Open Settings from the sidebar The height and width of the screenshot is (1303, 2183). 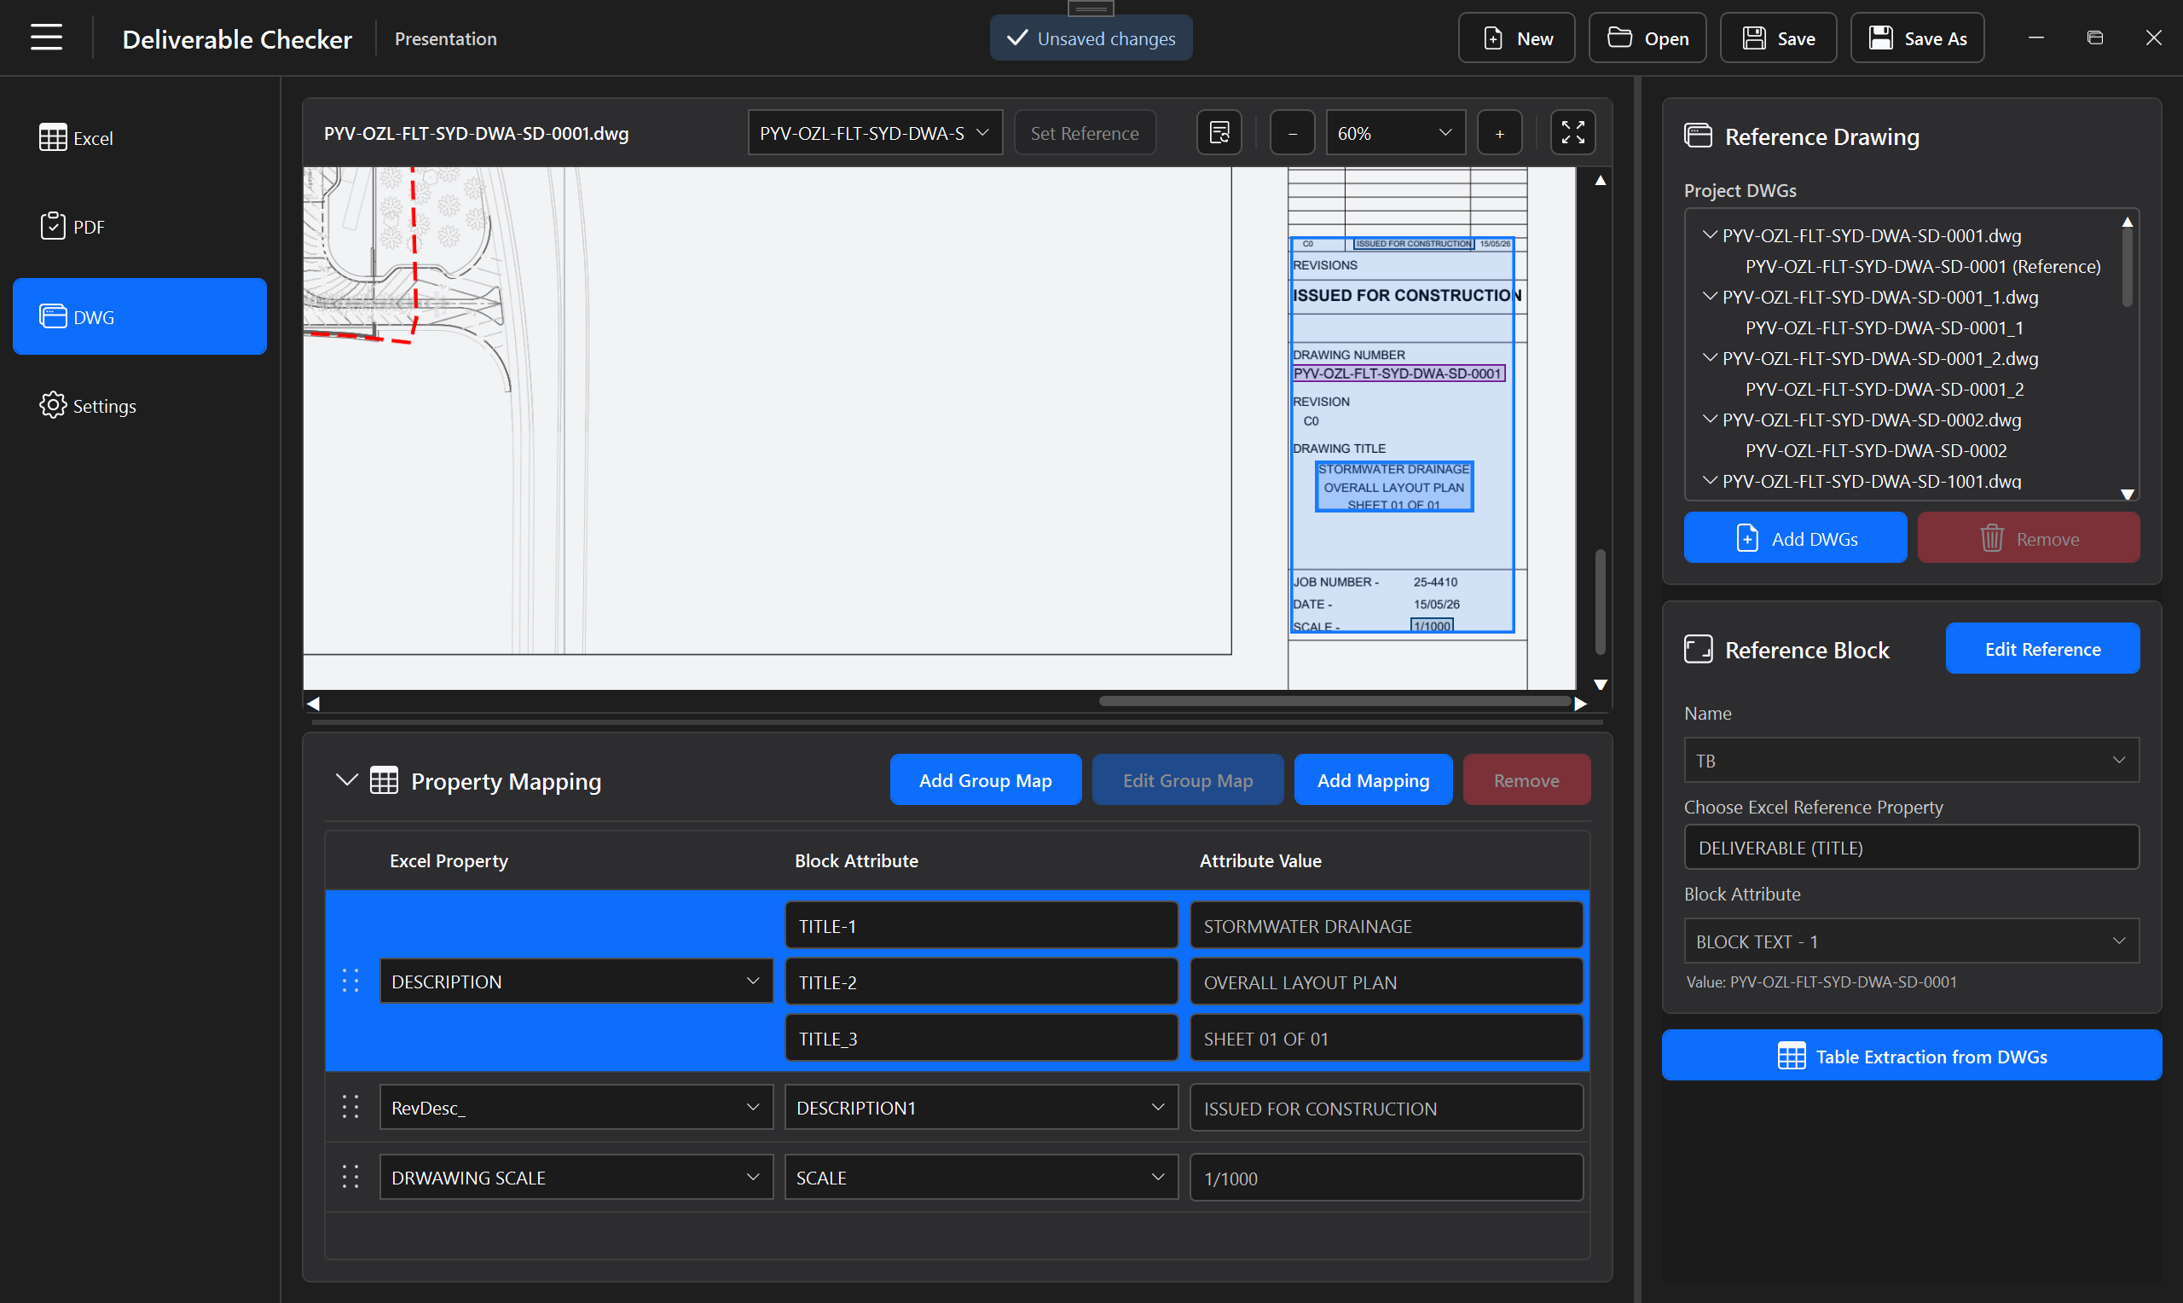pyautogui.click(x=140, y=406)
